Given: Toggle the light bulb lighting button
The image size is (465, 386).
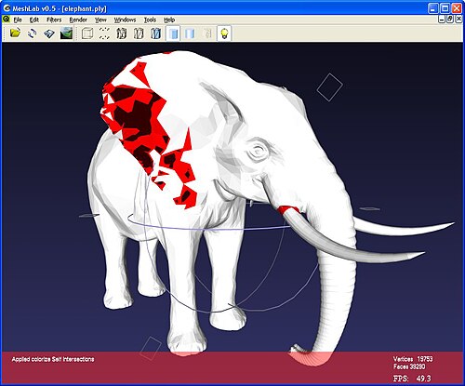Looking at the screenshot, I should point(224,33).
